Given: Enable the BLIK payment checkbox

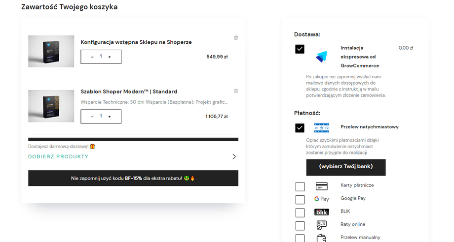Looking at the screenshot, I should 300,212.
